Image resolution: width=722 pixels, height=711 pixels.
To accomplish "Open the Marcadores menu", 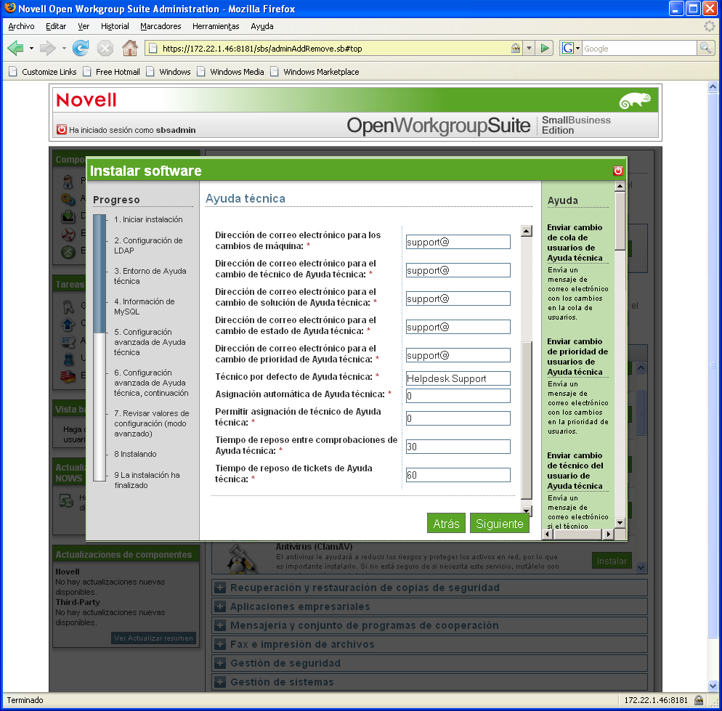I will coord(161,26).
